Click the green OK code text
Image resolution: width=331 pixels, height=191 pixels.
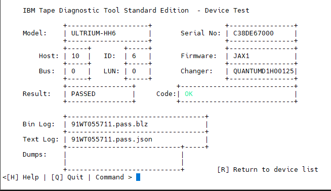pyautogui.click(x=189, y=94)
